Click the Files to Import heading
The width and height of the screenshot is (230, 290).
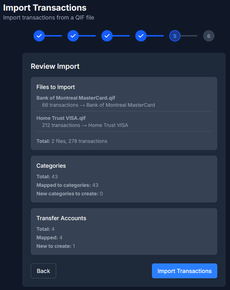[x=56, y=87]
